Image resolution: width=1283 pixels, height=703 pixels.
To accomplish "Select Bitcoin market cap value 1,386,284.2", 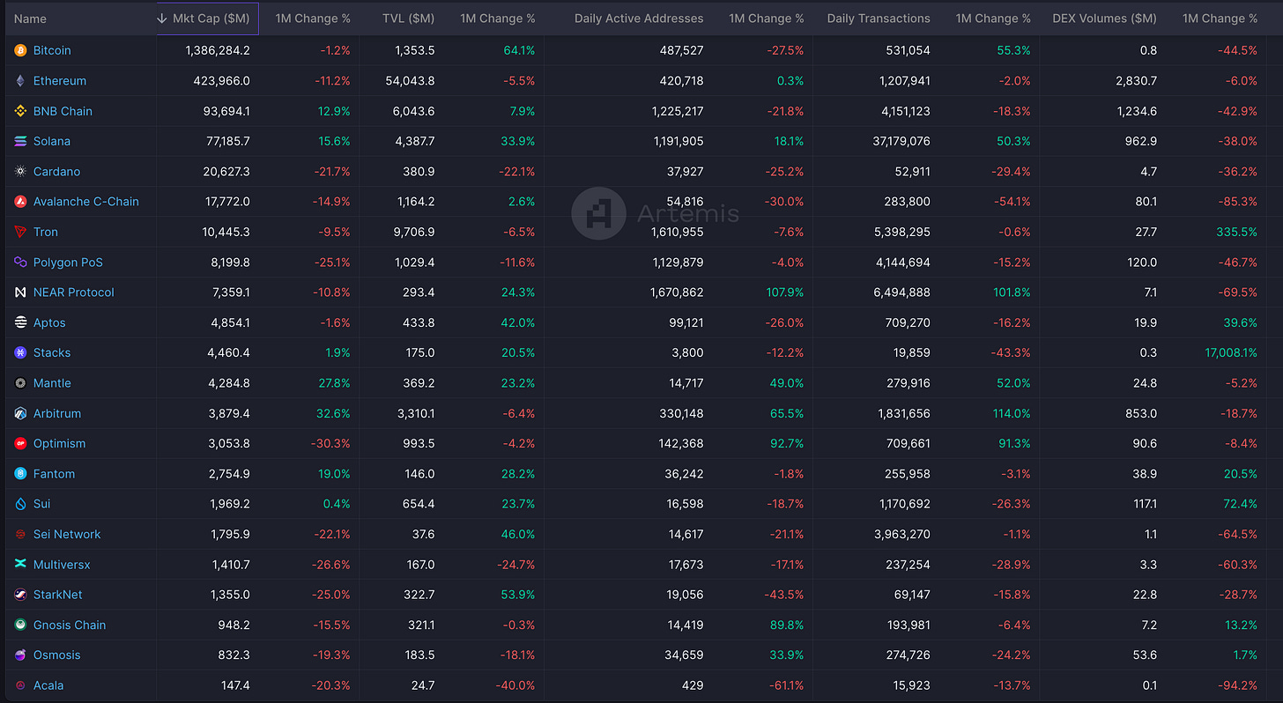I will point(218,51).
